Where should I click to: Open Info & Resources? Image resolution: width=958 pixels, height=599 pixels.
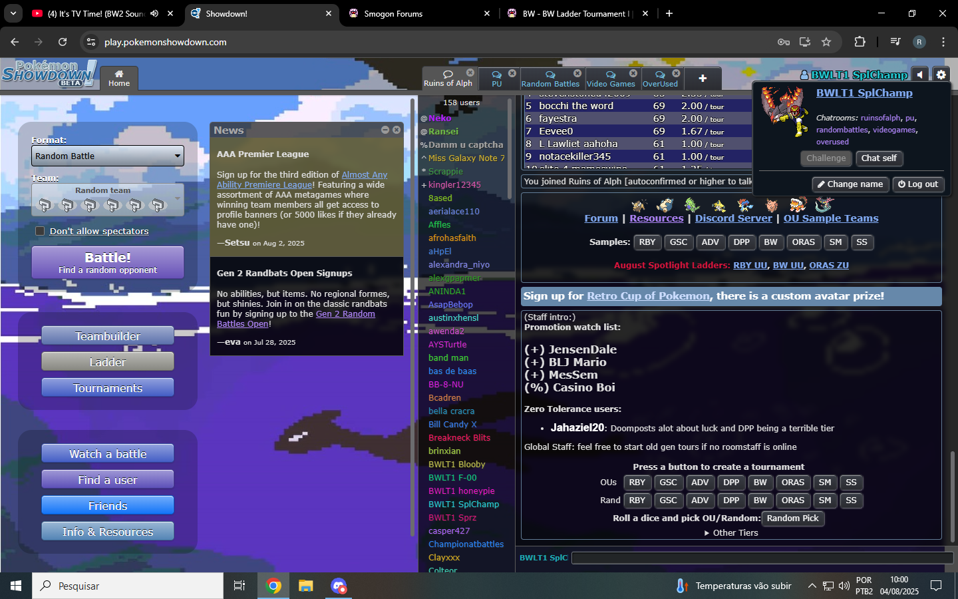[108, 532]
